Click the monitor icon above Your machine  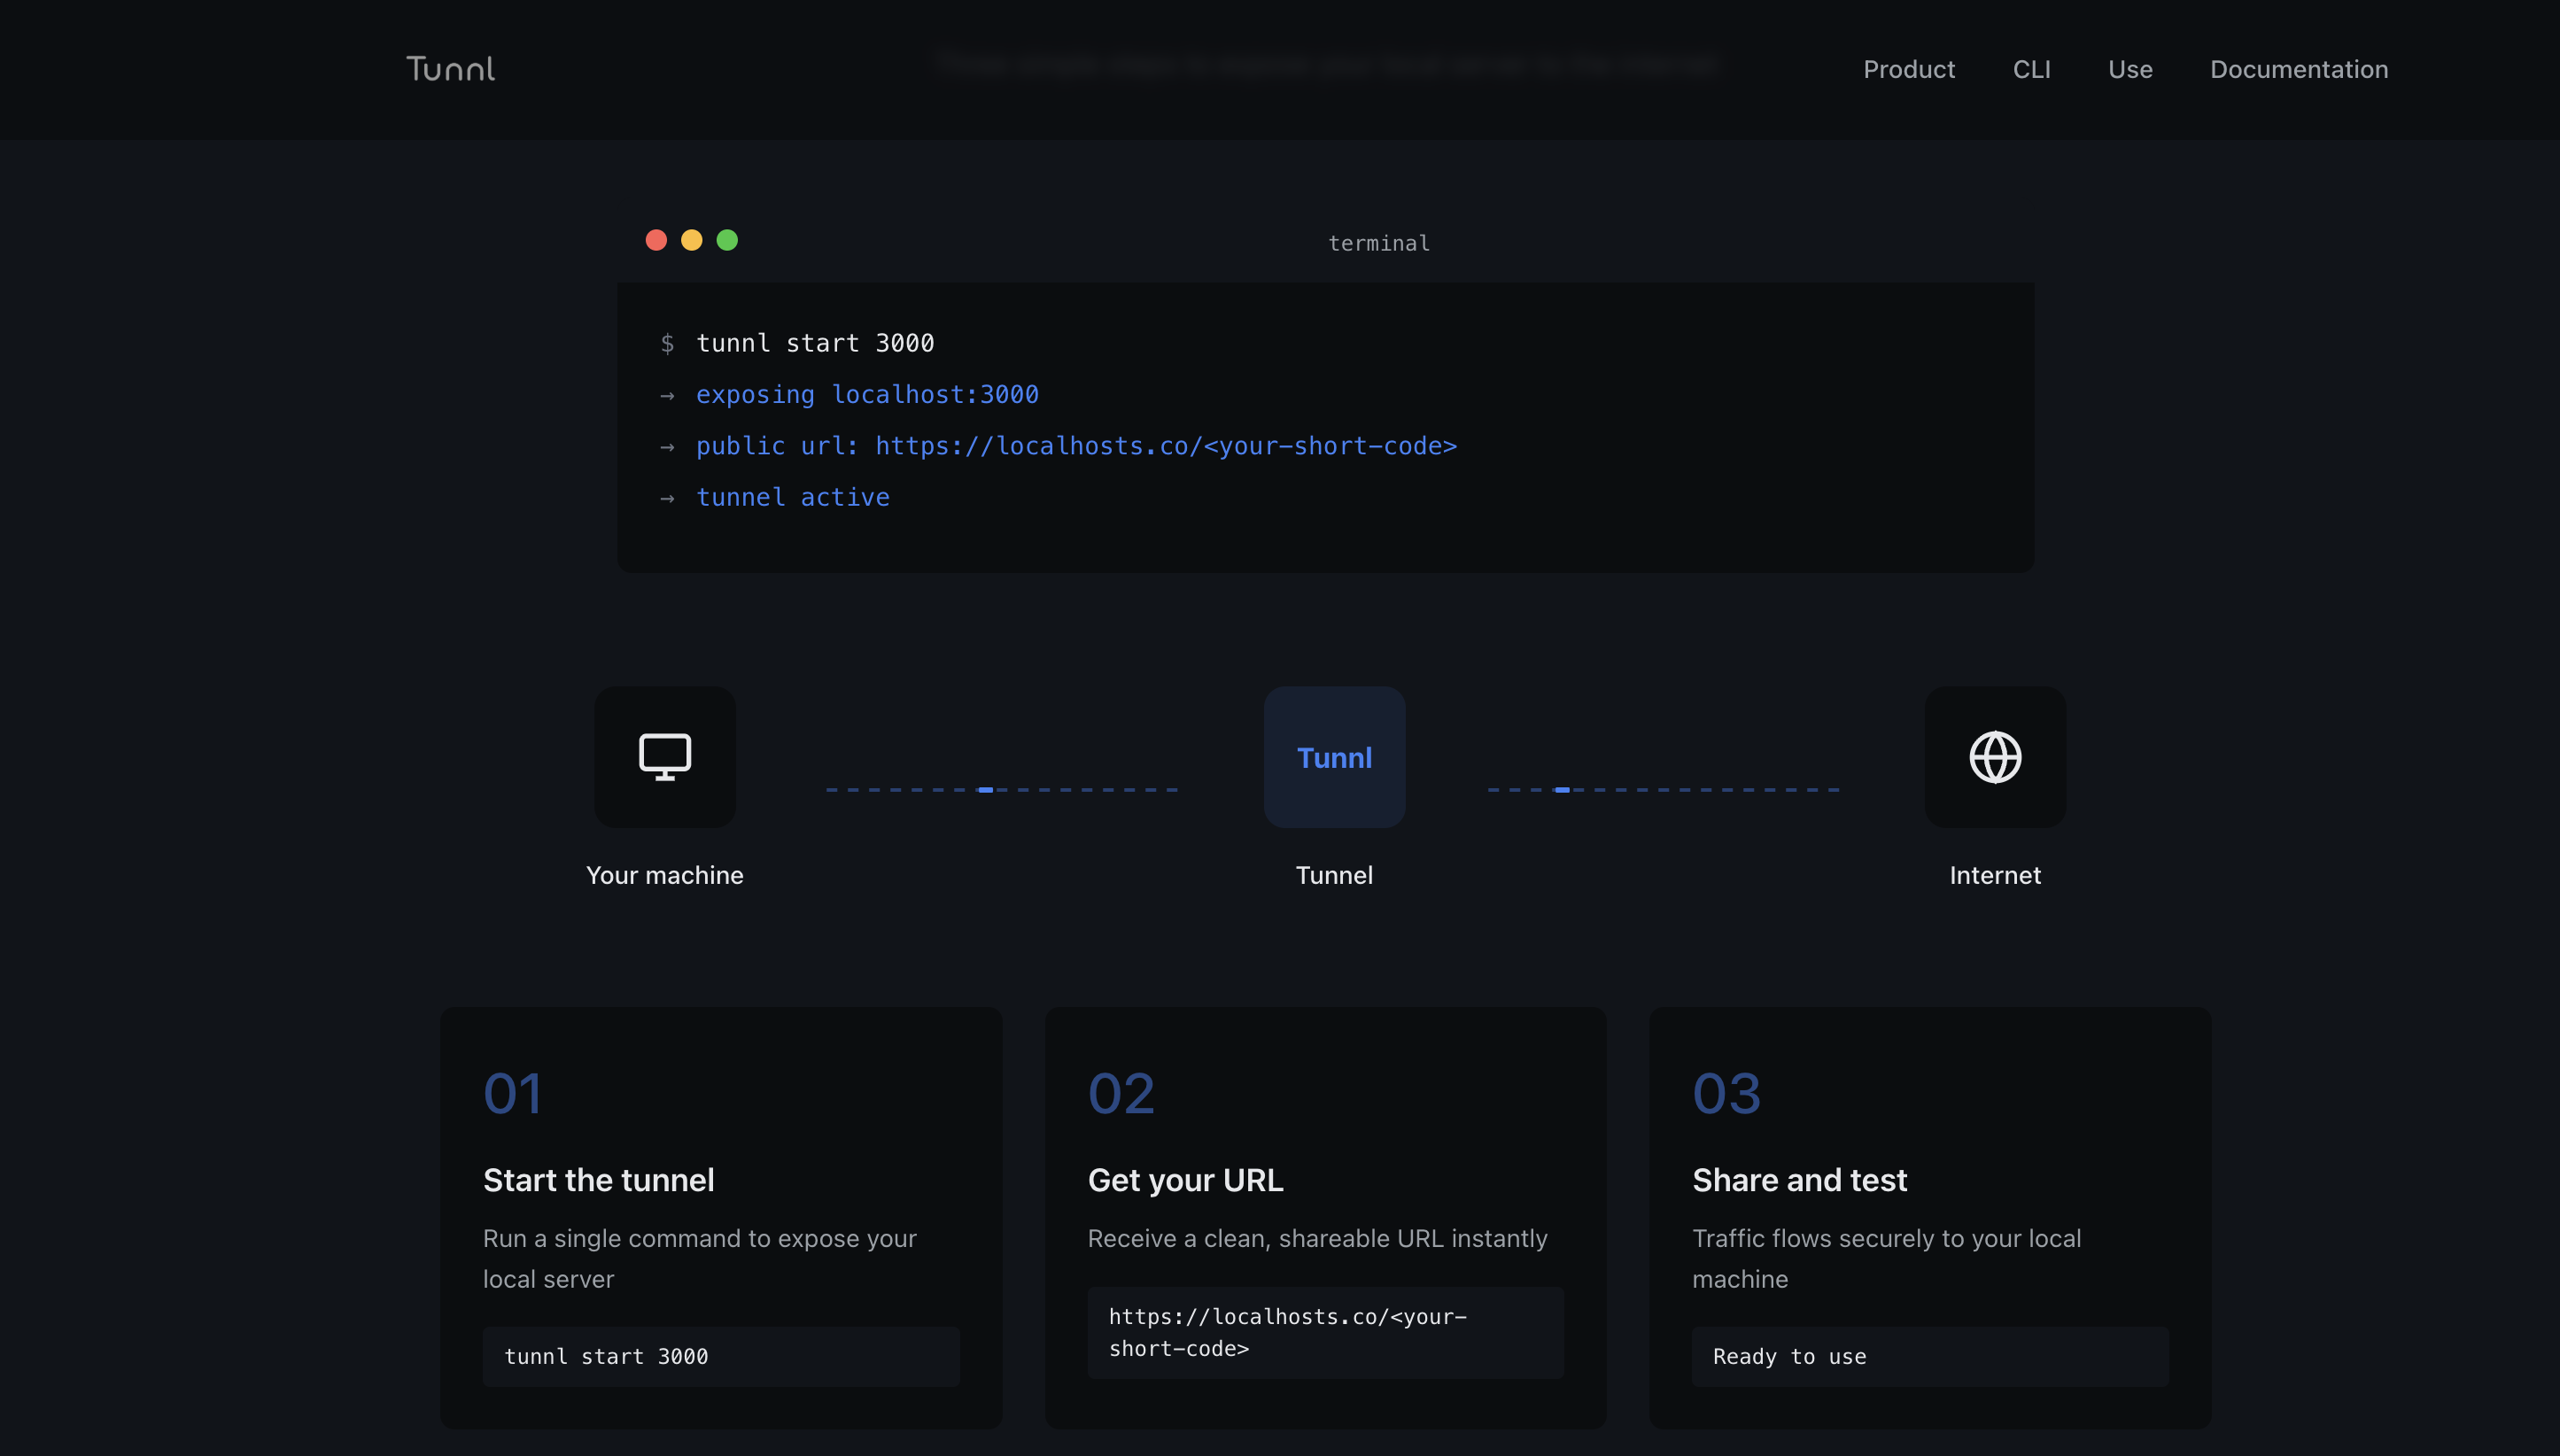[x=664, y=757]
